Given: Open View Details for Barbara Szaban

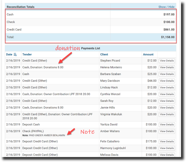Looking at the screenshot, I should click(167, 74).
